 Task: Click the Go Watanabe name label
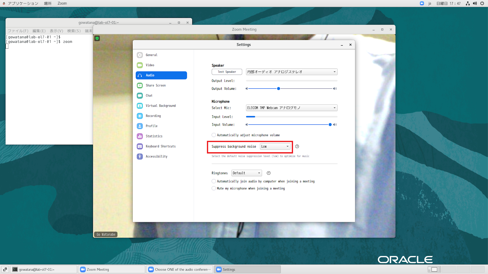(106, 234)
